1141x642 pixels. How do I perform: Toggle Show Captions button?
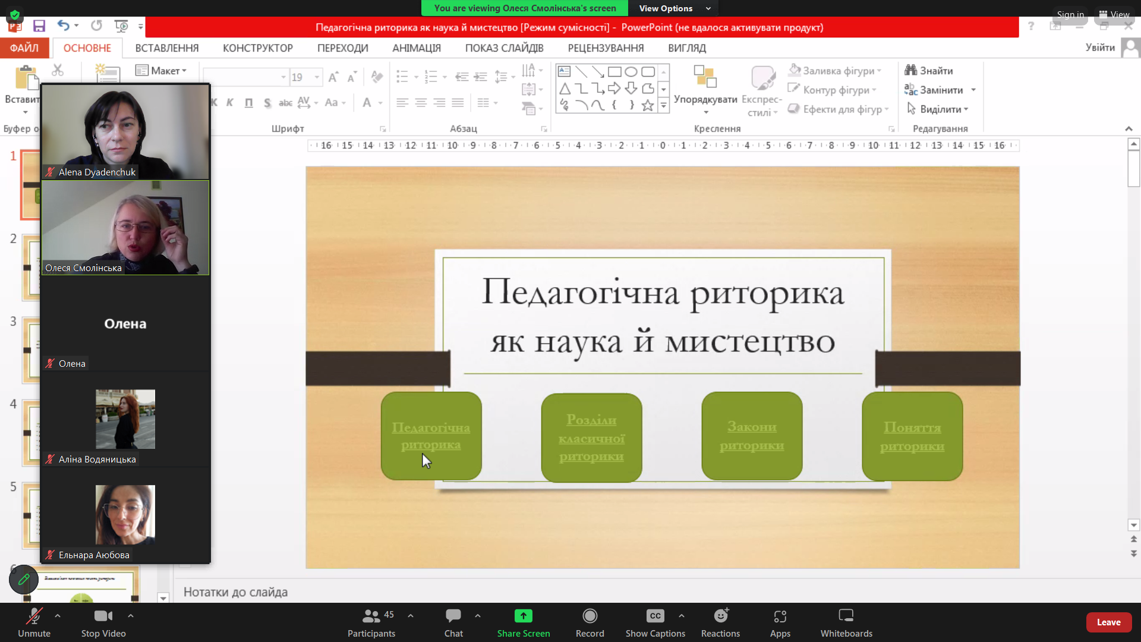[x=655, y=622]
